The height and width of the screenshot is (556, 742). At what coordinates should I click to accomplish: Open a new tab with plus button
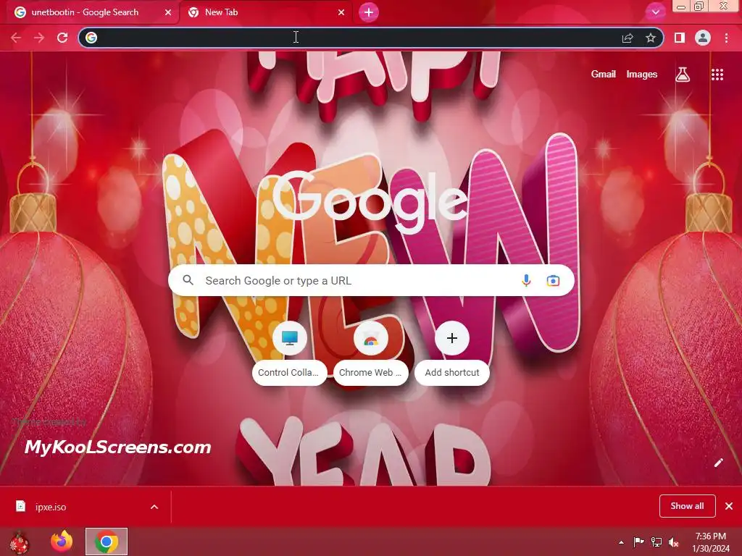(369, 12)
